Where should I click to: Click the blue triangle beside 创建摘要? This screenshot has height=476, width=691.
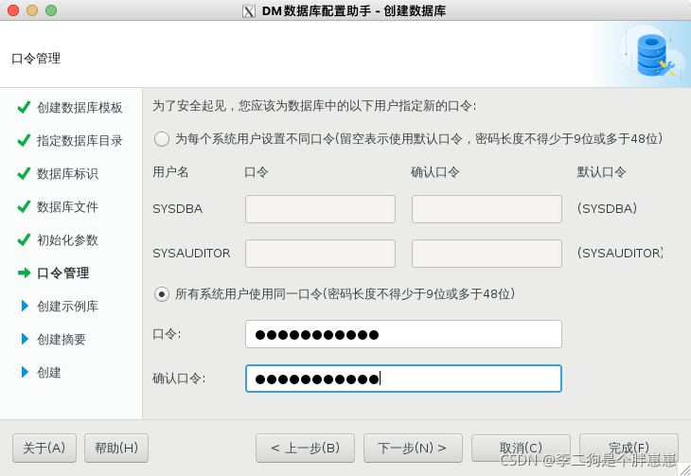25,339
